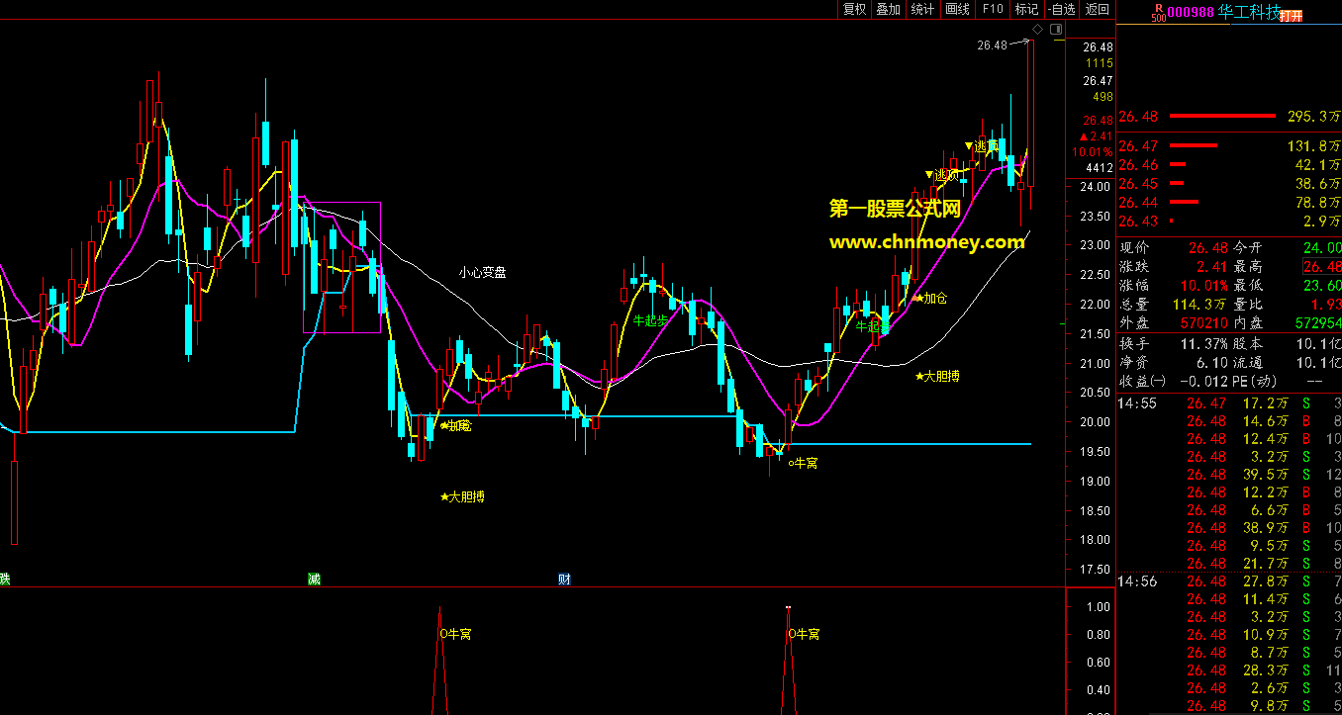Image resolution: width=1342 pixels, height=715 pixels.
Task: Click the ▼逃顶 signal near the chart top
Action: click(982, 146)
